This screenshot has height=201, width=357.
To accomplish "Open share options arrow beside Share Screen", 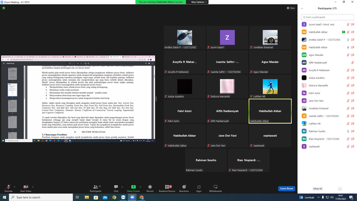I will (140, 187).
